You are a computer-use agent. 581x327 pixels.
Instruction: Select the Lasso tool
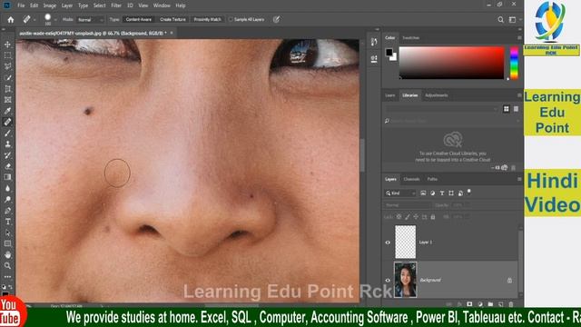(x=7, y=66)
